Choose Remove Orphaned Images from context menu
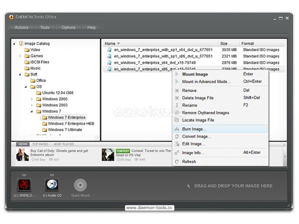This screenshot has width=299, height=224. (220, 113)
